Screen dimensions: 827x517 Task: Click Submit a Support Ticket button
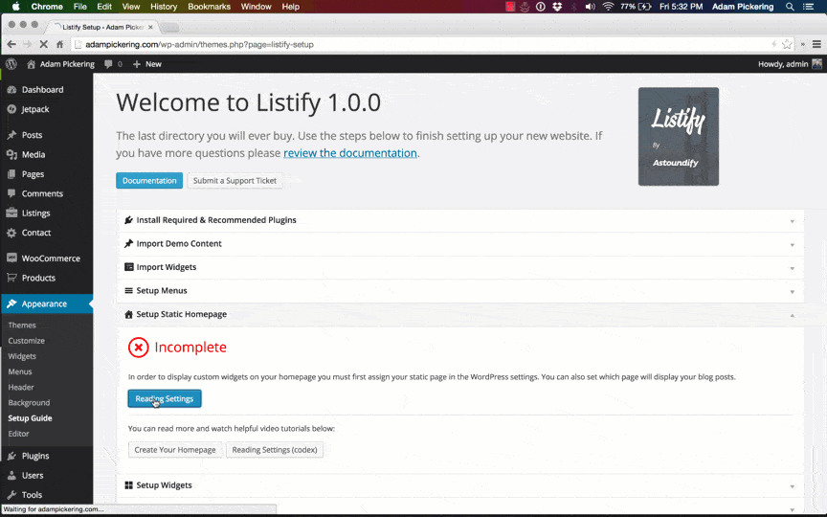pyautogui.click(x=235, y=180)
